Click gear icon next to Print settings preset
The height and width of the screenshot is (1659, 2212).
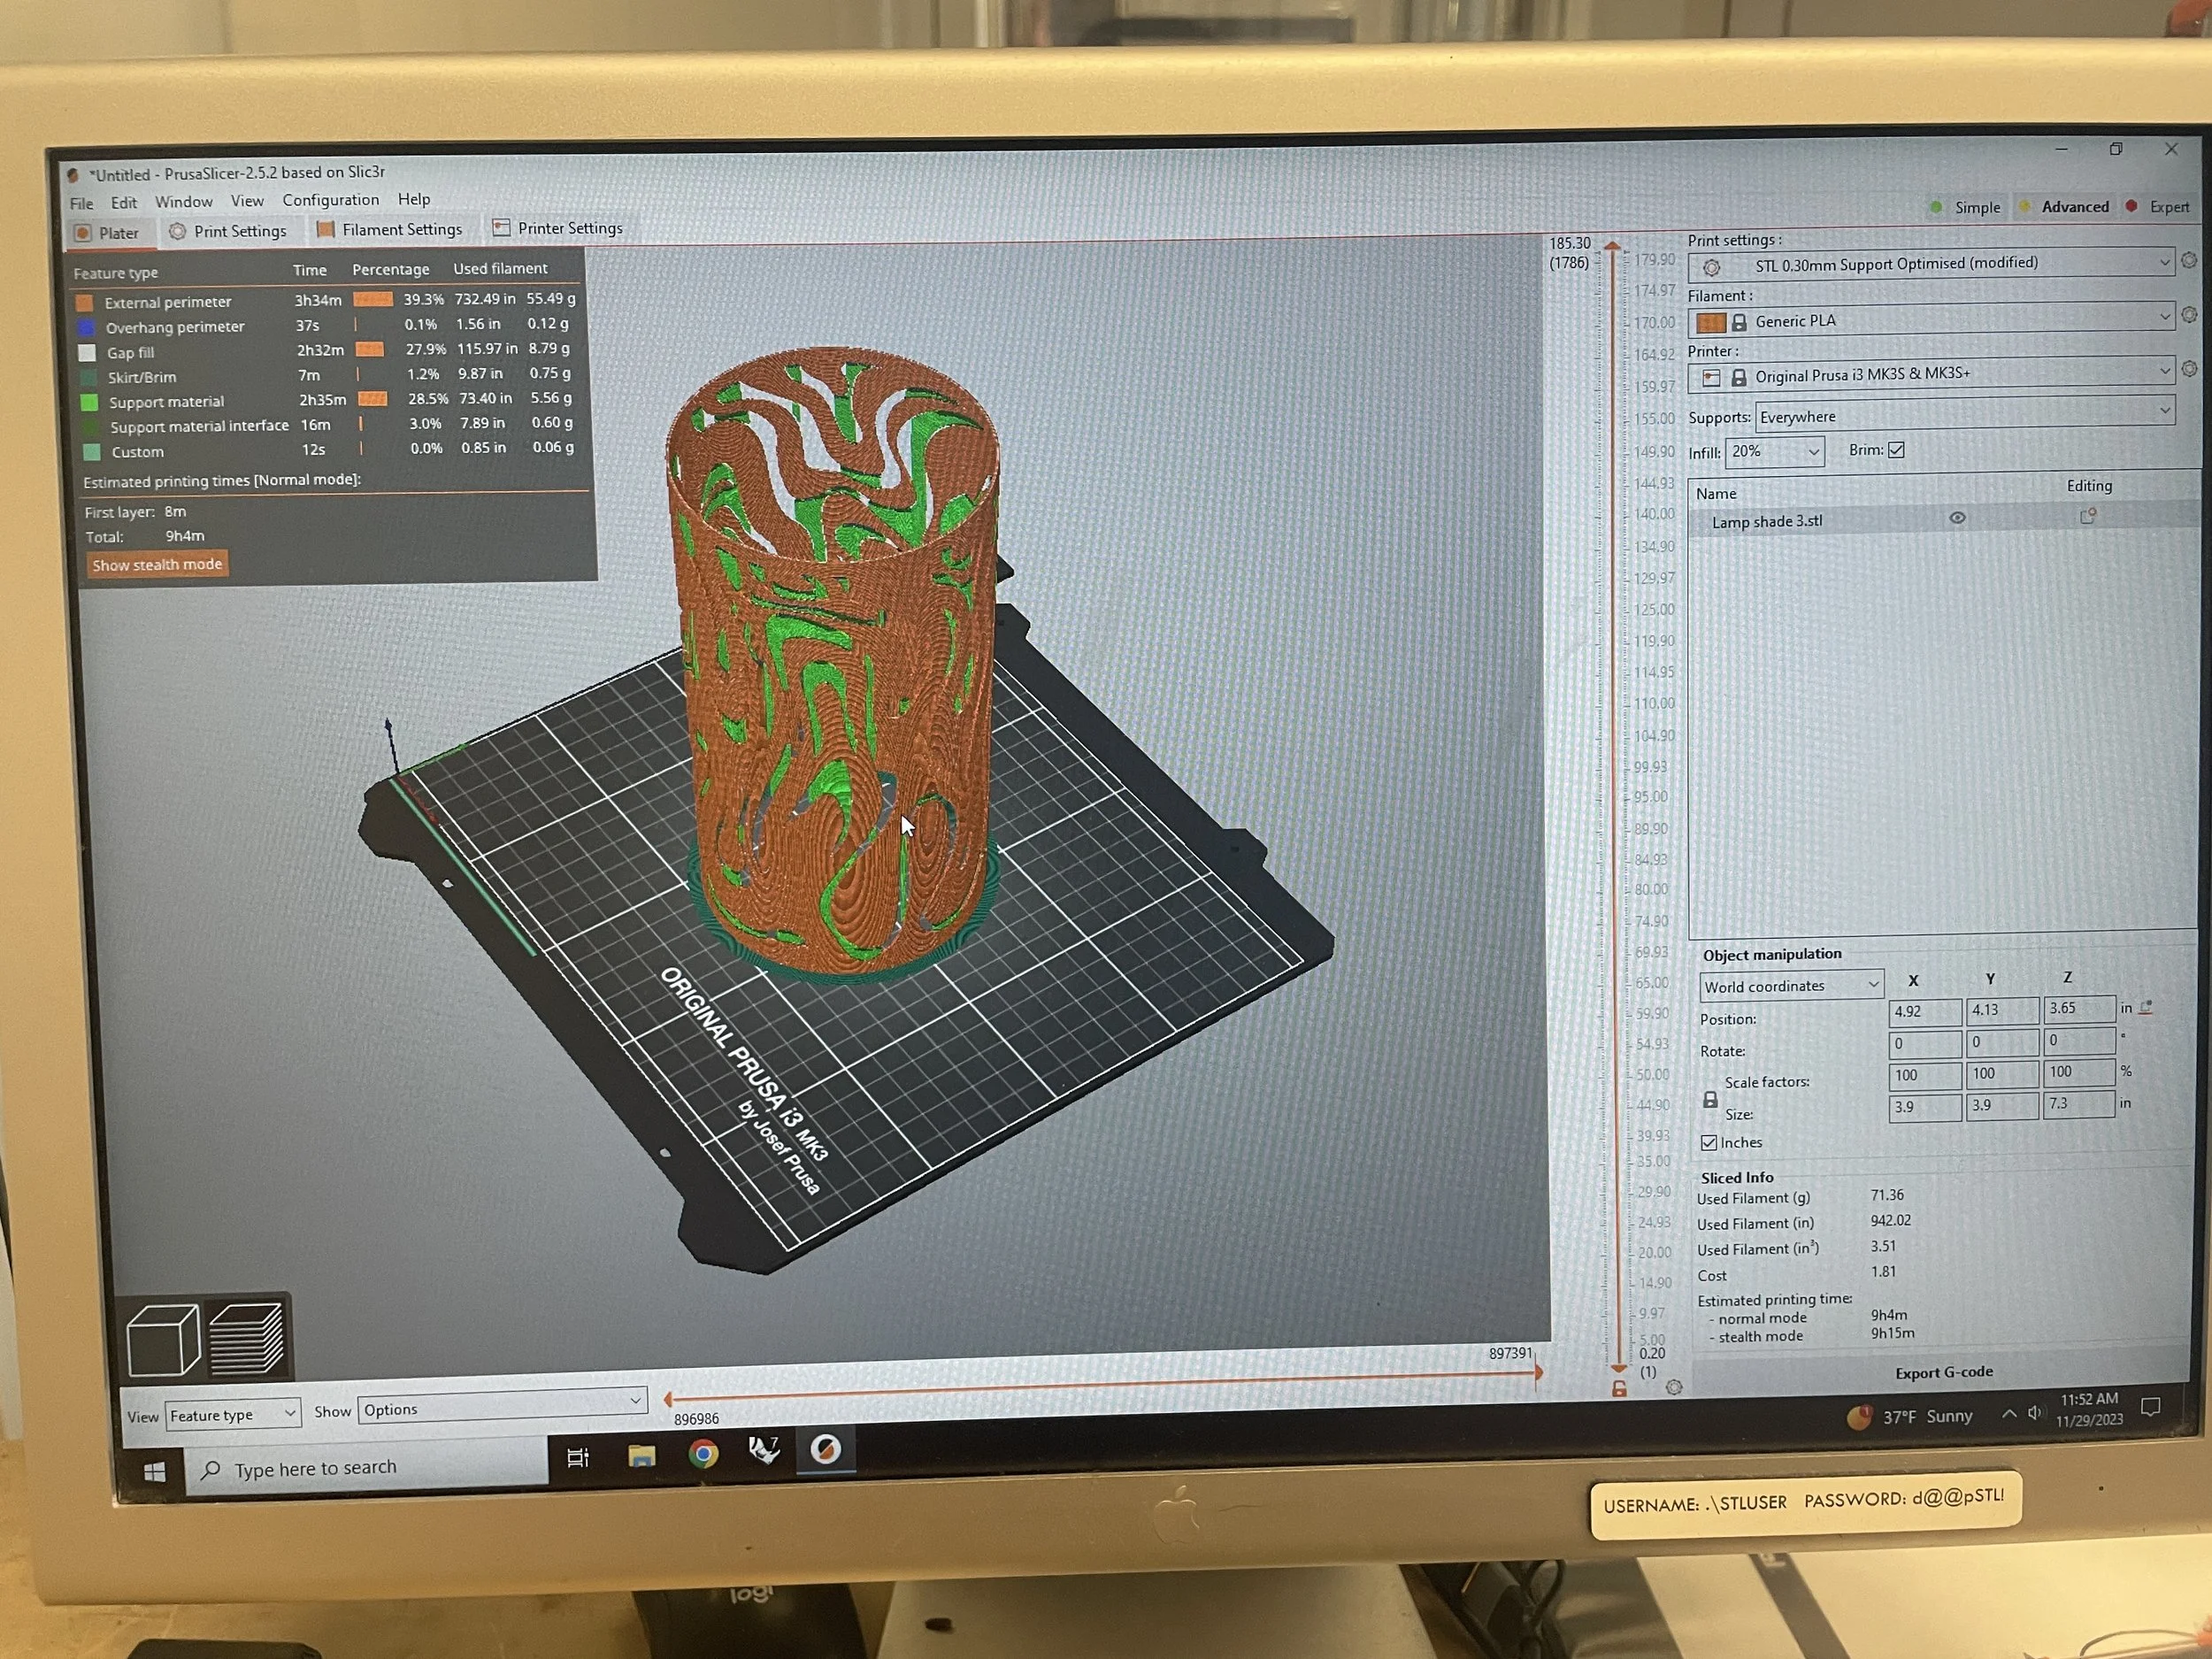(x=2189, y=260)
